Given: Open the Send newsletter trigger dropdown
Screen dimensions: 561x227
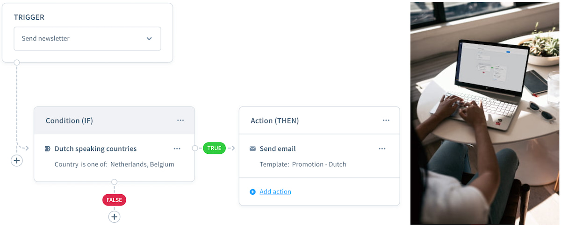Looking at the screenshot, I should coord(87,39).
